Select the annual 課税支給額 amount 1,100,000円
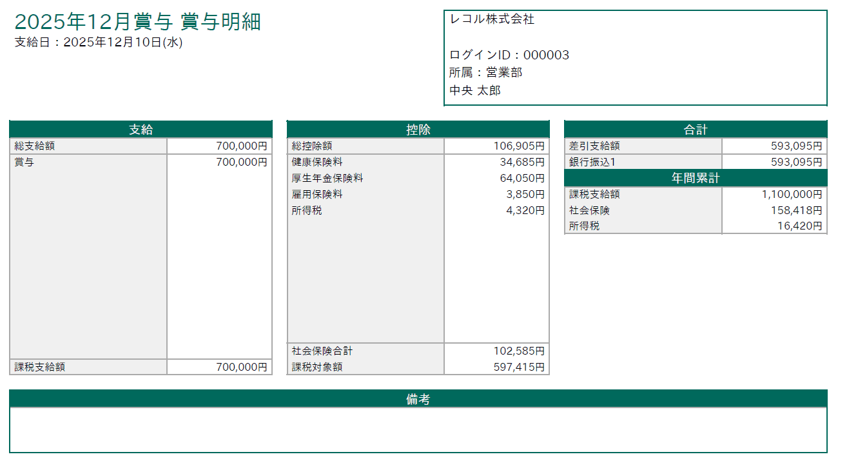This screenshot has height=470, width=858. tap(792, 194)
